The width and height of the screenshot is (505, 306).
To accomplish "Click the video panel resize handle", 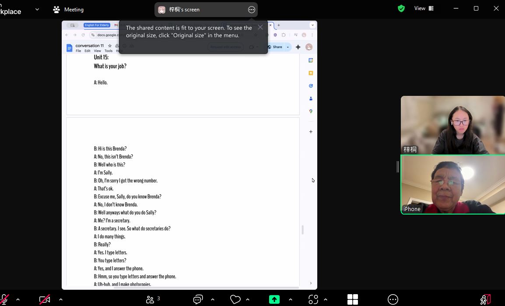I will pyautogui.click(x=398, y=167).
